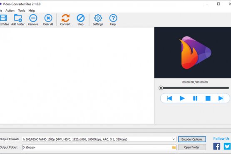Open the Action menu

pos(10,10)
